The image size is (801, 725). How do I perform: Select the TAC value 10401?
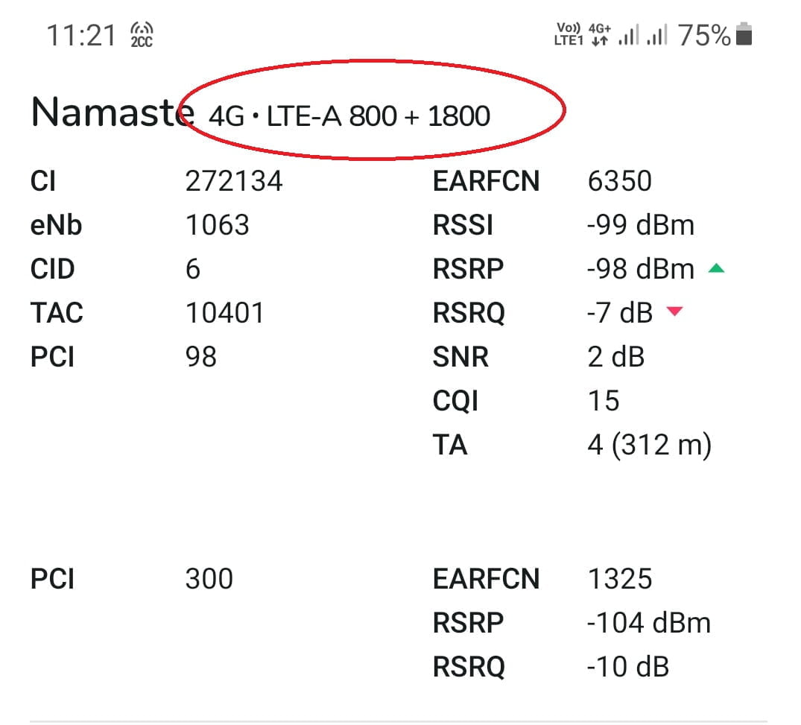(225, 313)
